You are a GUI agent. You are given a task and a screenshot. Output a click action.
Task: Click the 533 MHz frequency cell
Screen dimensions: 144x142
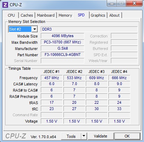74,78
